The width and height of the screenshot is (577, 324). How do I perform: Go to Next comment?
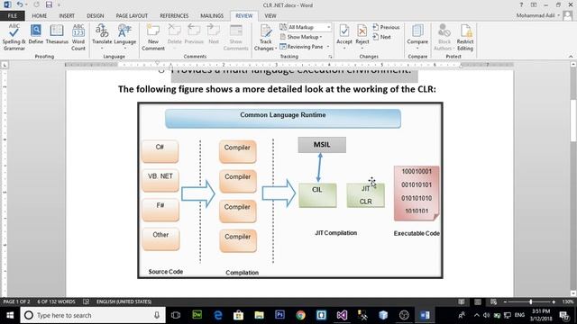tap(214, 34)
